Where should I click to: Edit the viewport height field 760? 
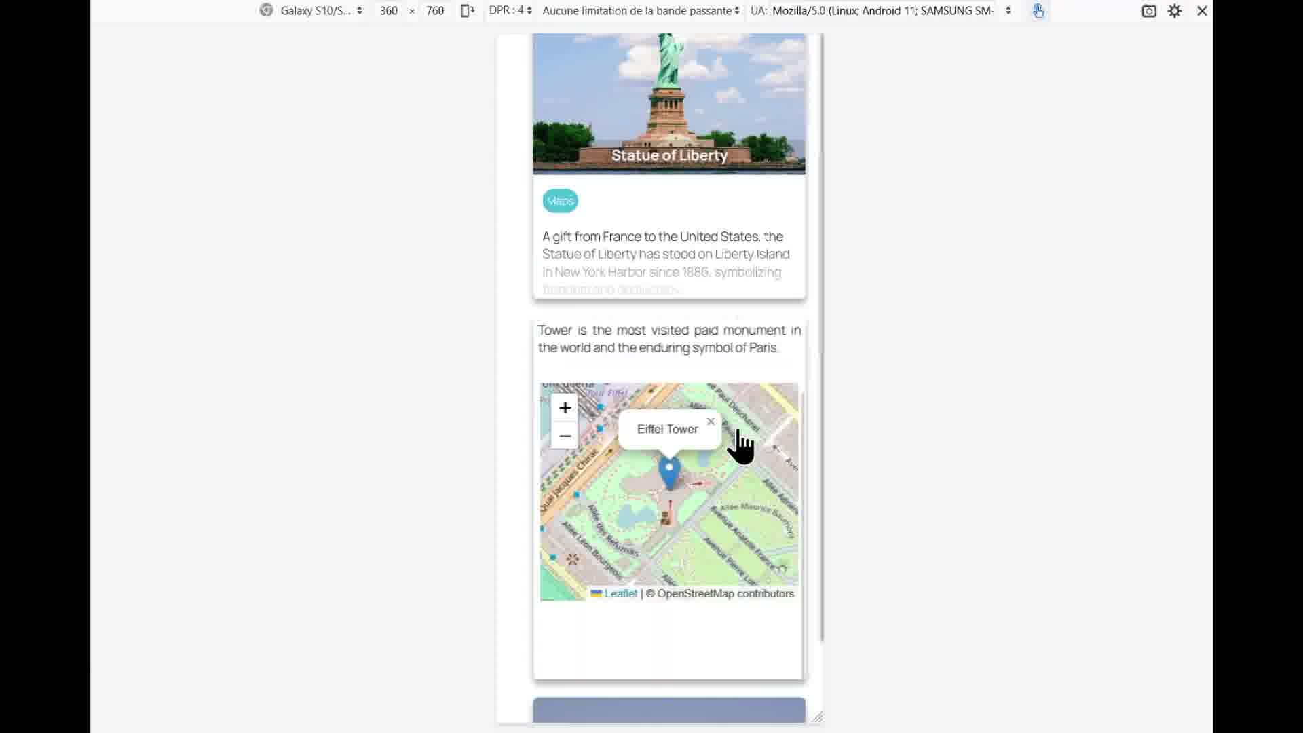coord(435,11)
